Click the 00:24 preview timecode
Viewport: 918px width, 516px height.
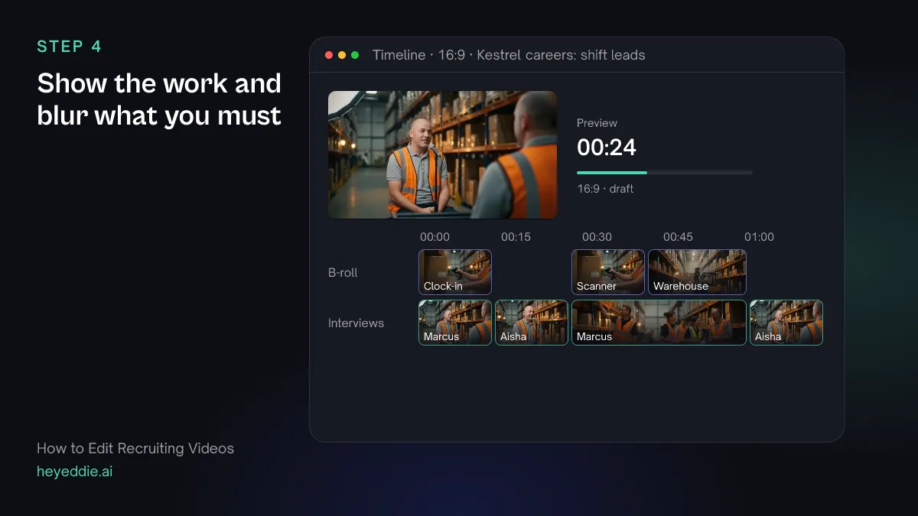point(607,148)
